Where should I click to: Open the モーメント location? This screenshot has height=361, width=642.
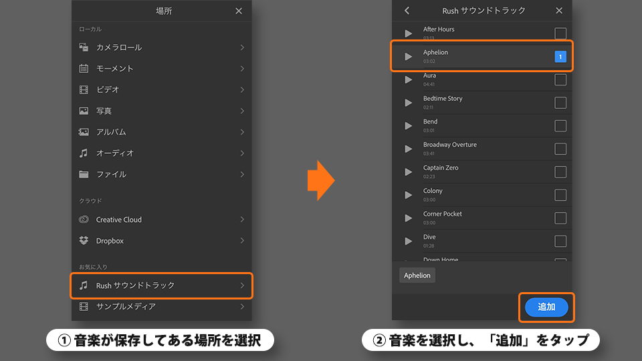coord(162,68)
